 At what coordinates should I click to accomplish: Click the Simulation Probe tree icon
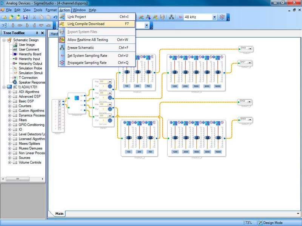[15, 68]
